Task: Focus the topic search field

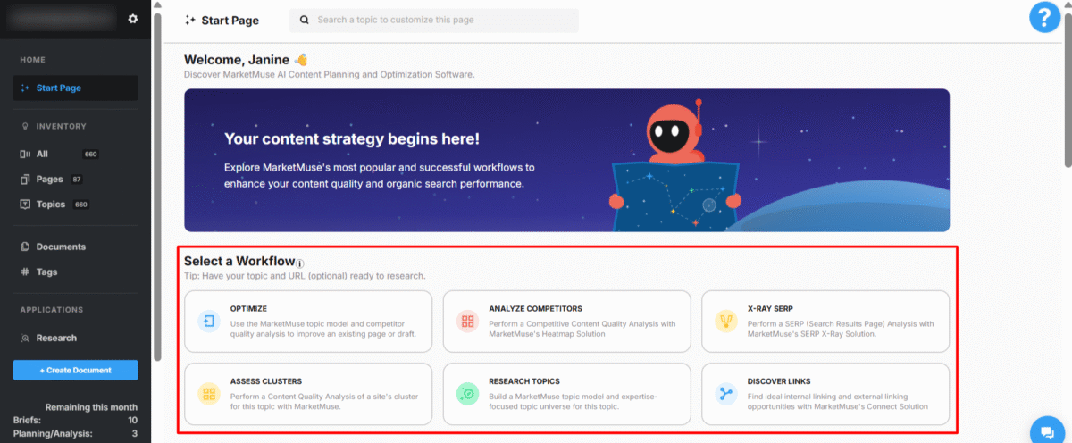Action: pos(434,20)
